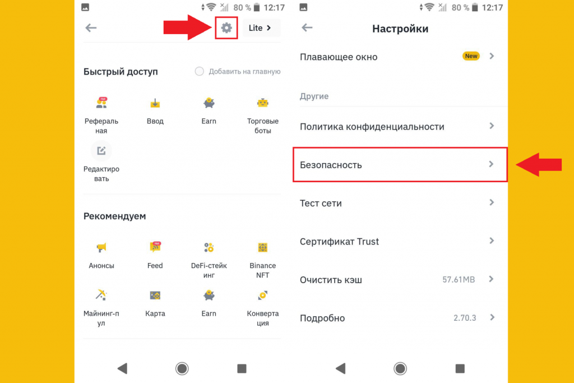Tap the Редактировать edit shortcuts icon
The height and width of the screenshot is (383, 574).
[x=101, y=151]
